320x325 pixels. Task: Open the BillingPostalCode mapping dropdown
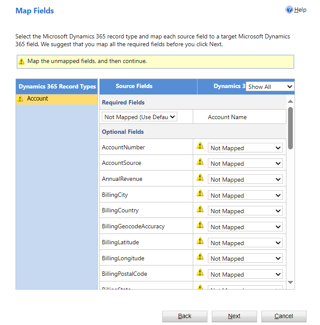245,274
